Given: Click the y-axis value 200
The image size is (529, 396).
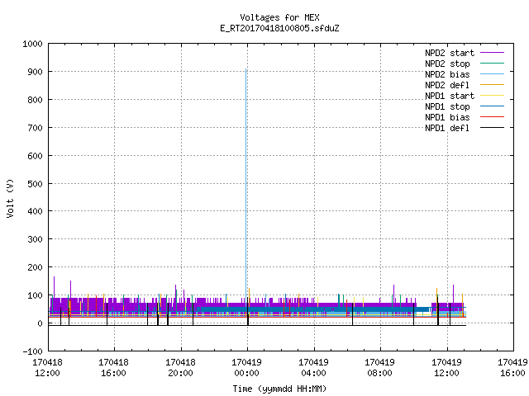Looking at the screenshot, I should coord(35,267).
